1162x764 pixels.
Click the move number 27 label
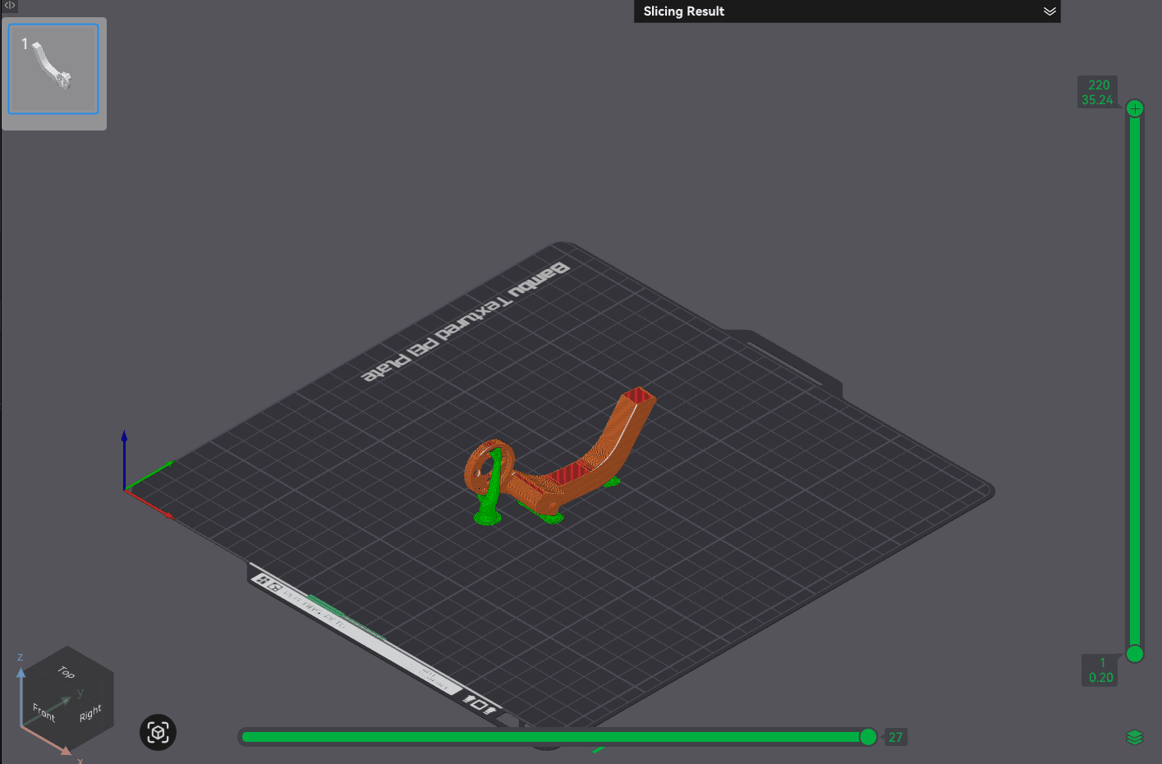pos(895,737)
